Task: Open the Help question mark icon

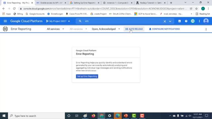Action: pos(186,21)
